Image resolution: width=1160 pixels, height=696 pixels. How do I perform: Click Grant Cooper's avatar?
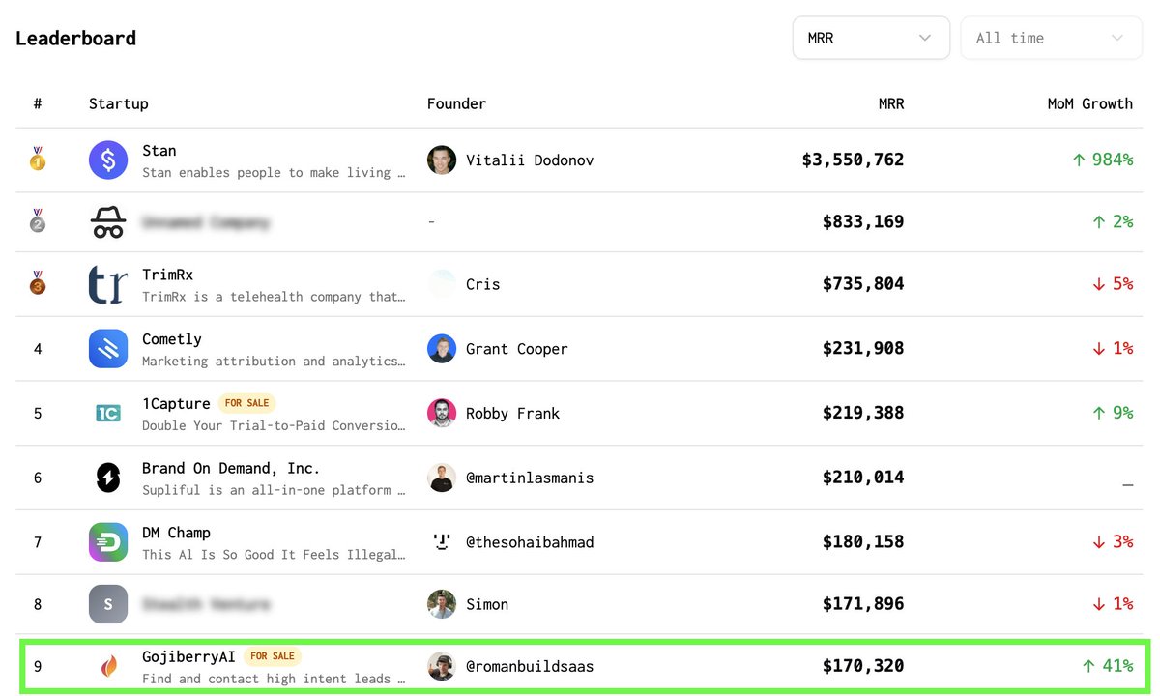tap(442, 349)
